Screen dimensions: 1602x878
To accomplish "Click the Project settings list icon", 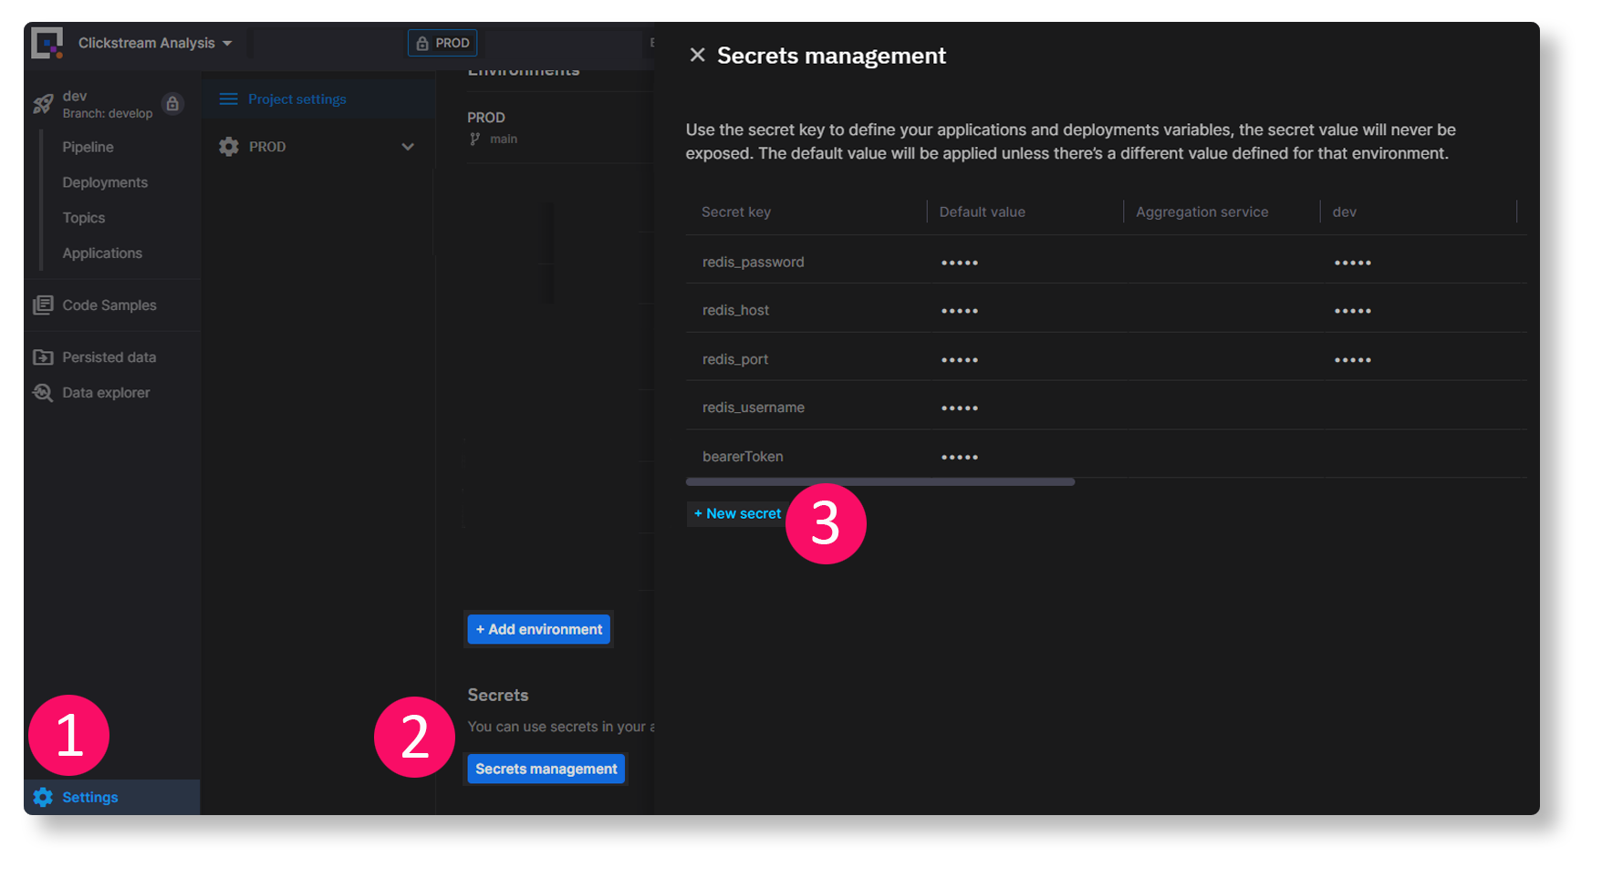I will click(228, 98).
